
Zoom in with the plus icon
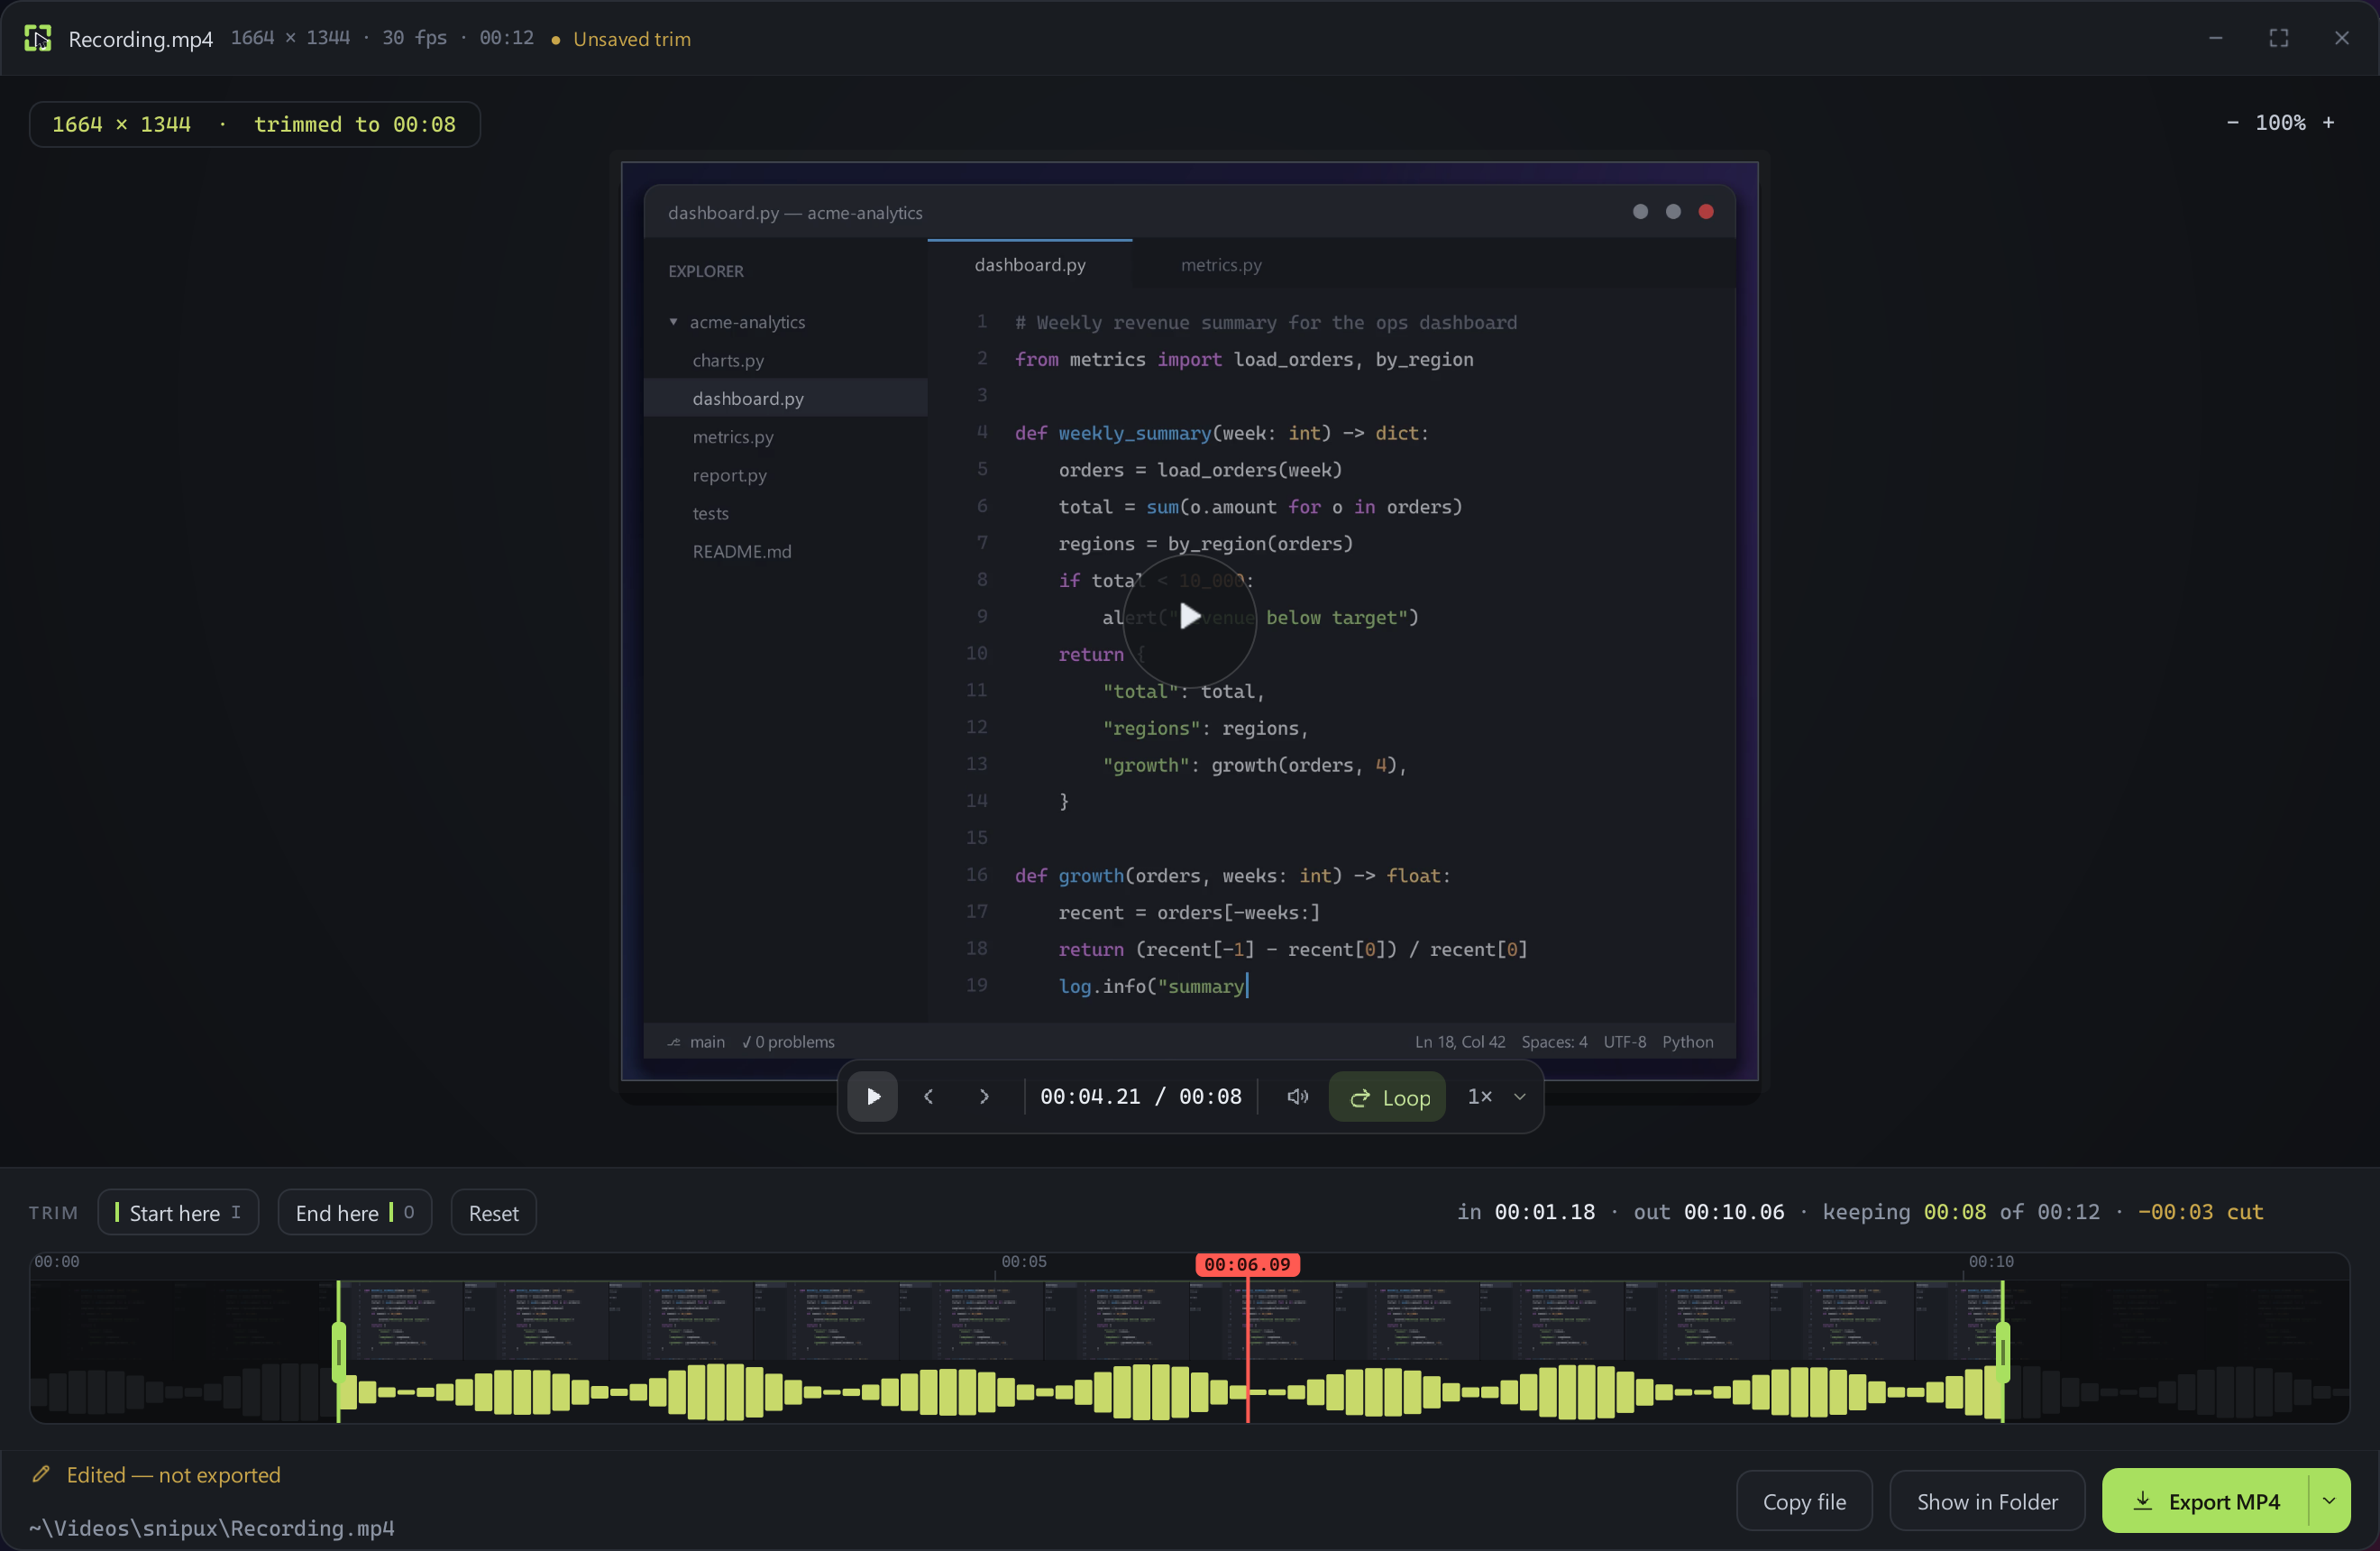coord(2328,123)
